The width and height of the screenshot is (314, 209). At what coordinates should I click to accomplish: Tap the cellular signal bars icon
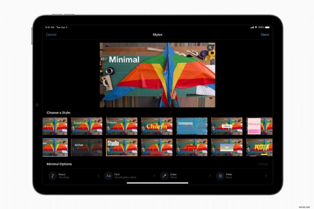click(x=252, y=27)
